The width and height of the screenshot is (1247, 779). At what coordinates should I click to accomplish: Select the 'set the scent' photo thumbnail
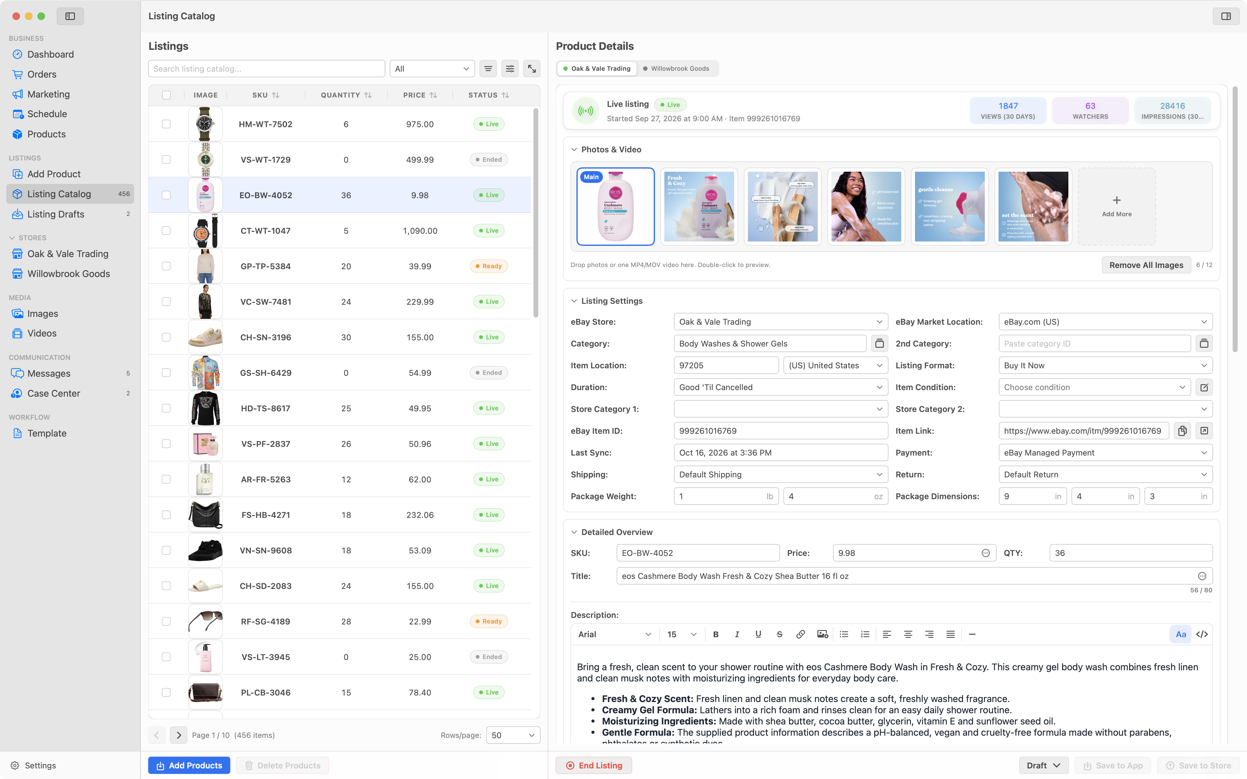click(x=1033, y=207)
